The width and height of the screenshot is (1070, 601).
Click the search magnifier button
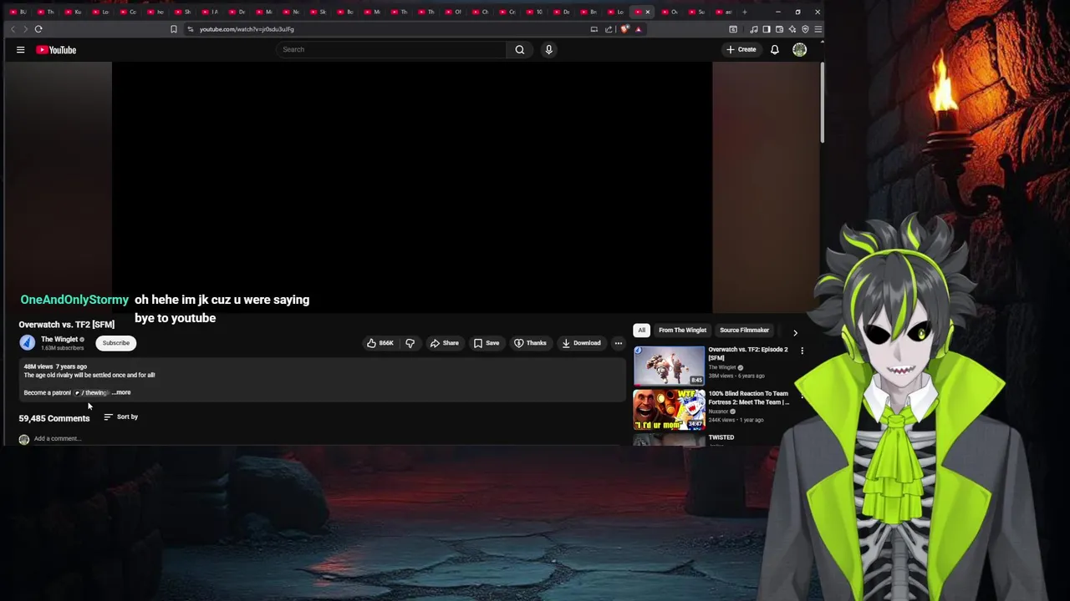tap(519, 49)
